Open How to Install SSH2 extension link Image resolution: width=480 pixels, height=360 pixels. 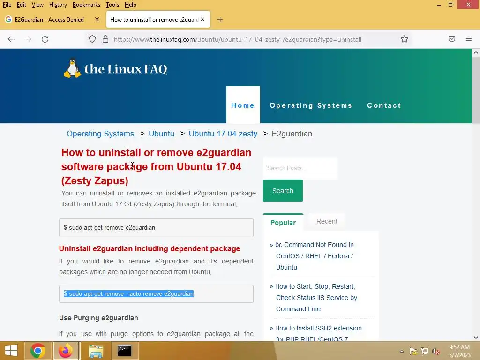coord(318,333)
